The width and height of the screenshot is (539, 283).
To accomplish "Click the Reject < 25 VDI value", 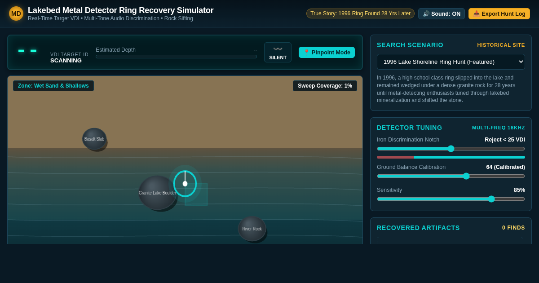I will pyautogui.click(x=505, y=140).
